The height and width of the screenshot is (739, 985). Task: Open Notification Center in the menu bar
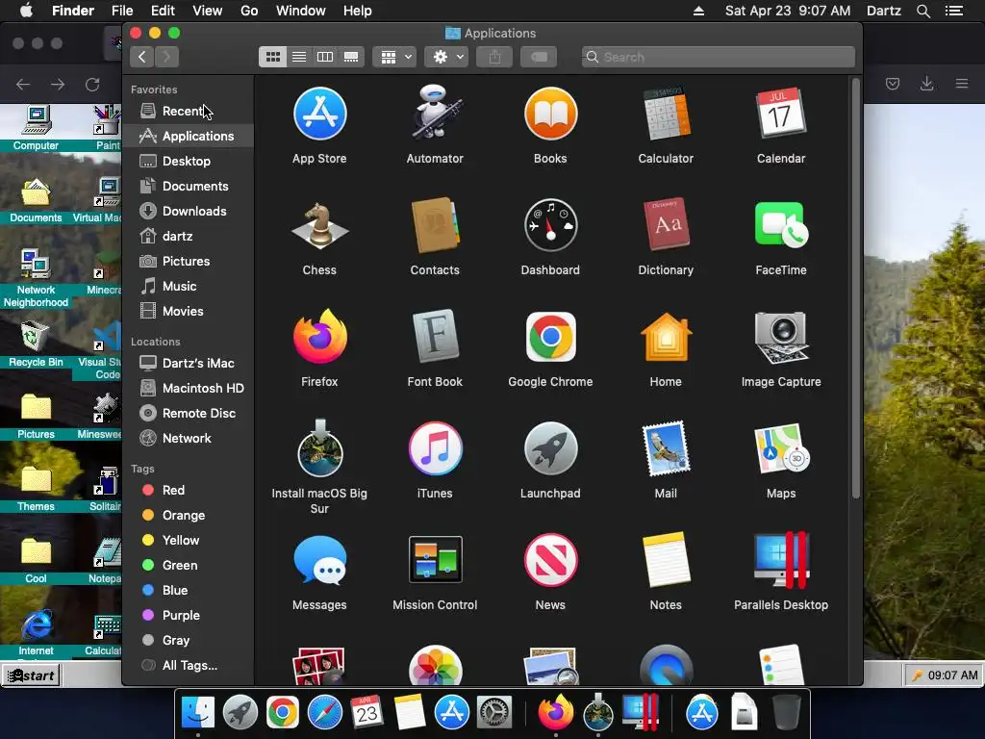(954, 11)
